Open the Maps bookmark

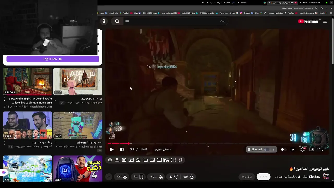(x=258, y=13)
